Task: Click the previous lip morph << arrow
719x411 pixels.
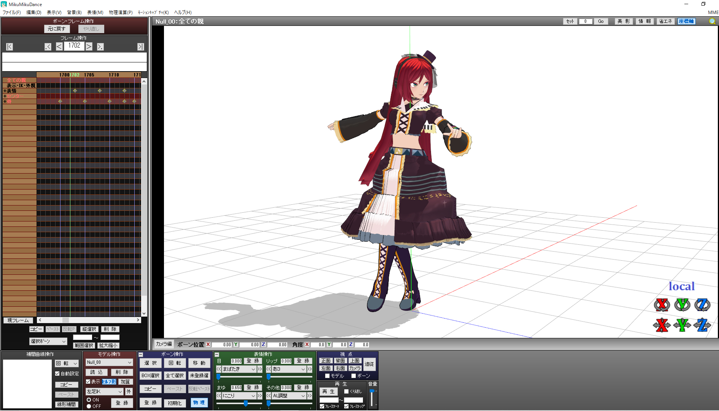Action: (x=269, y=369)
